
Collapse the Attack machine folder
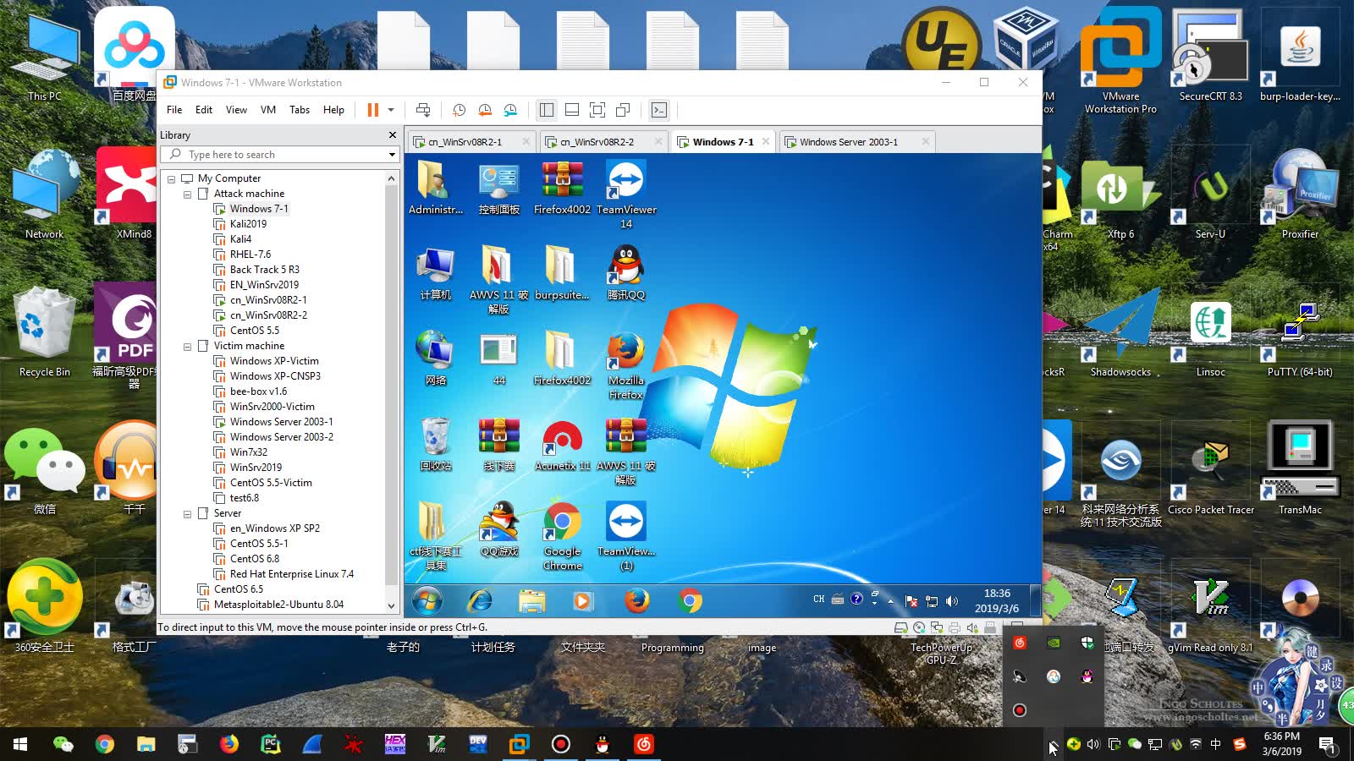(188, 194)
